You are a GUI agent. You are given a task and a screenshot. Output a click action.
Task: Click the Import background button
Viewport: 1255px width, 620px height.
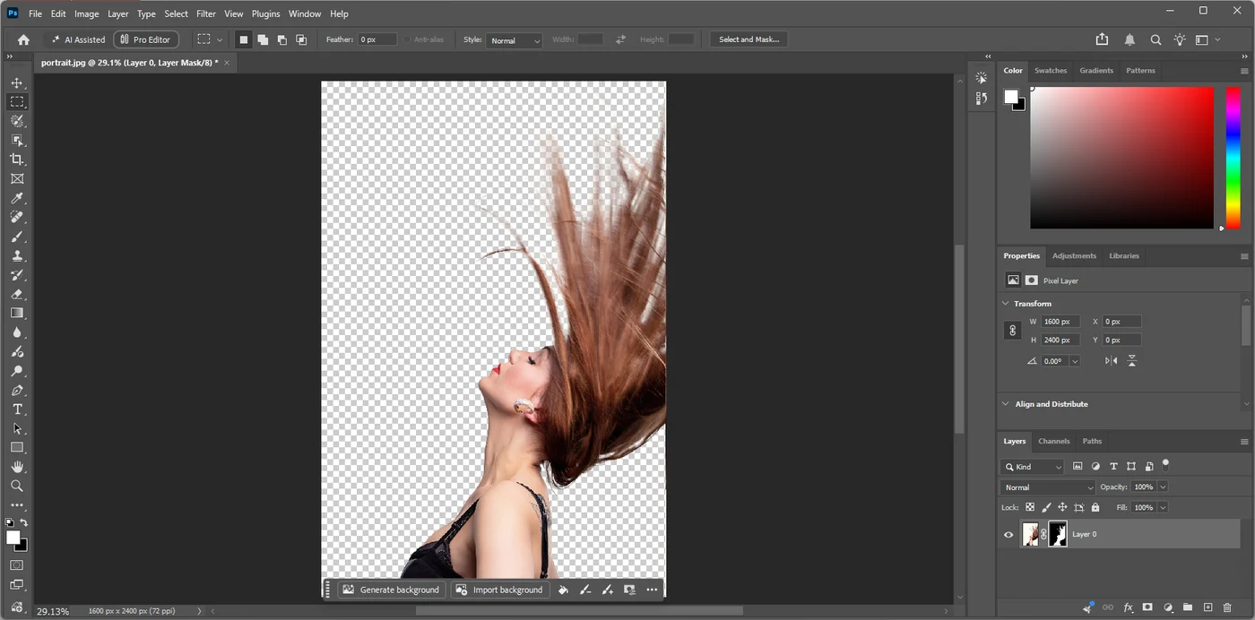click(x=499, y=590)
